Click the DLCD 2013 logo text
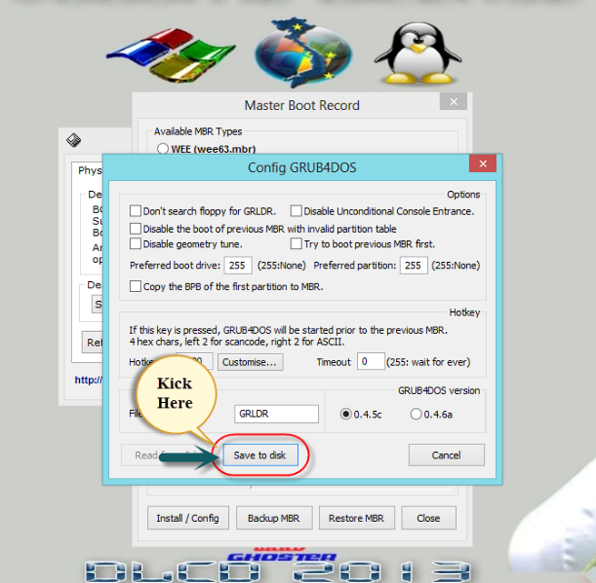Screen dimensions: 596x583 (278, 571)
